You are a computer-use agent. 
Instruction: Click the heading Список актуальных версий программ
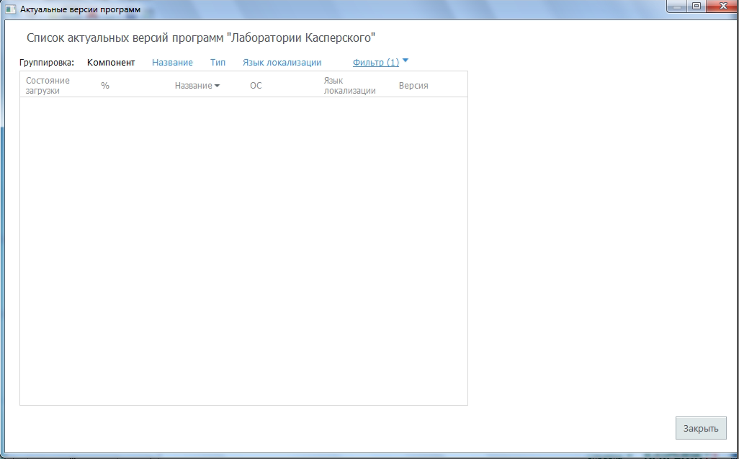[x=201, y=37]
